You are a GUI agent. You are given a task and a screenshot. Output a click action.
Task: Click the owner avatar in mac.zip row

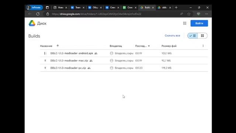[111, 61]
